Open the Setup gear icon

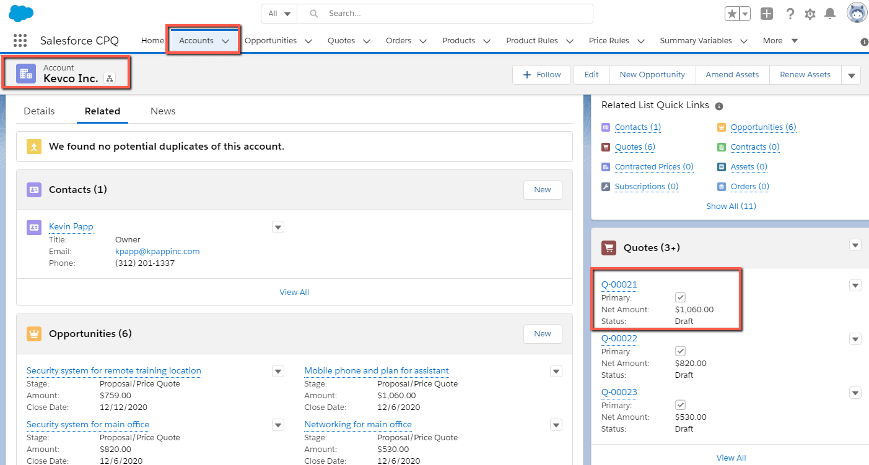point(810,14)
